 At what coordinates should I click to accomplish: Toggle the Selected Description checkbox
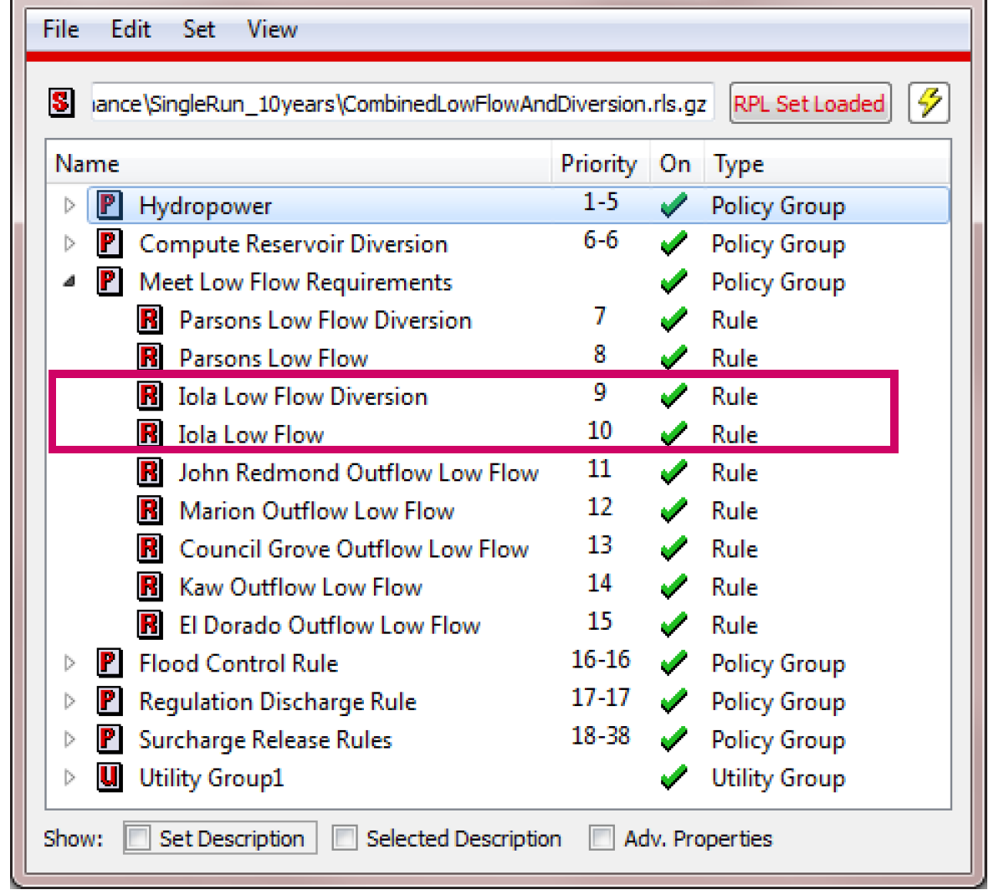click(345, 838)
